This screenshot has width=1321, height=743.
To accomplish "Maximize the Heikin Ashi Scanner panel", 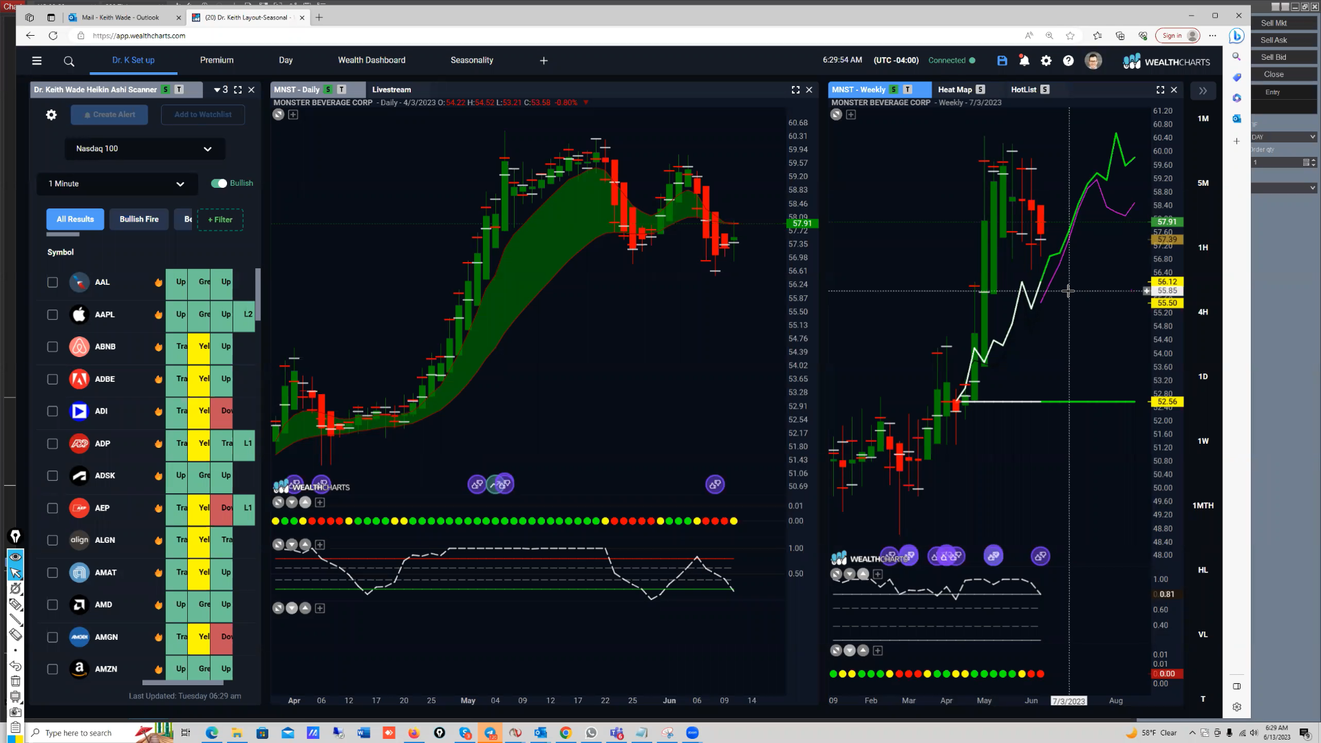I will (238, 89).
